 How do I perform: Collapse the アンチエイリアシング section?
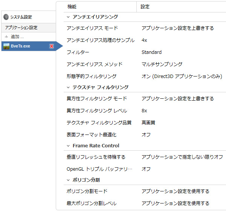pos(68,17)
